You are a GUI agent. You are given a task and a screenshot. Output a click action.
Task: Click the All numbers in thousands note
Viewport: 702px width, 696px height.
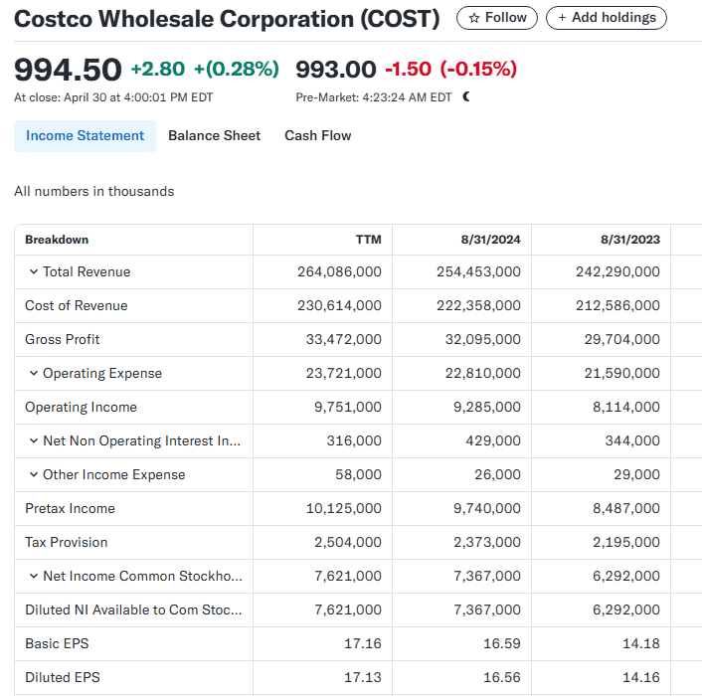pos(94,191)
